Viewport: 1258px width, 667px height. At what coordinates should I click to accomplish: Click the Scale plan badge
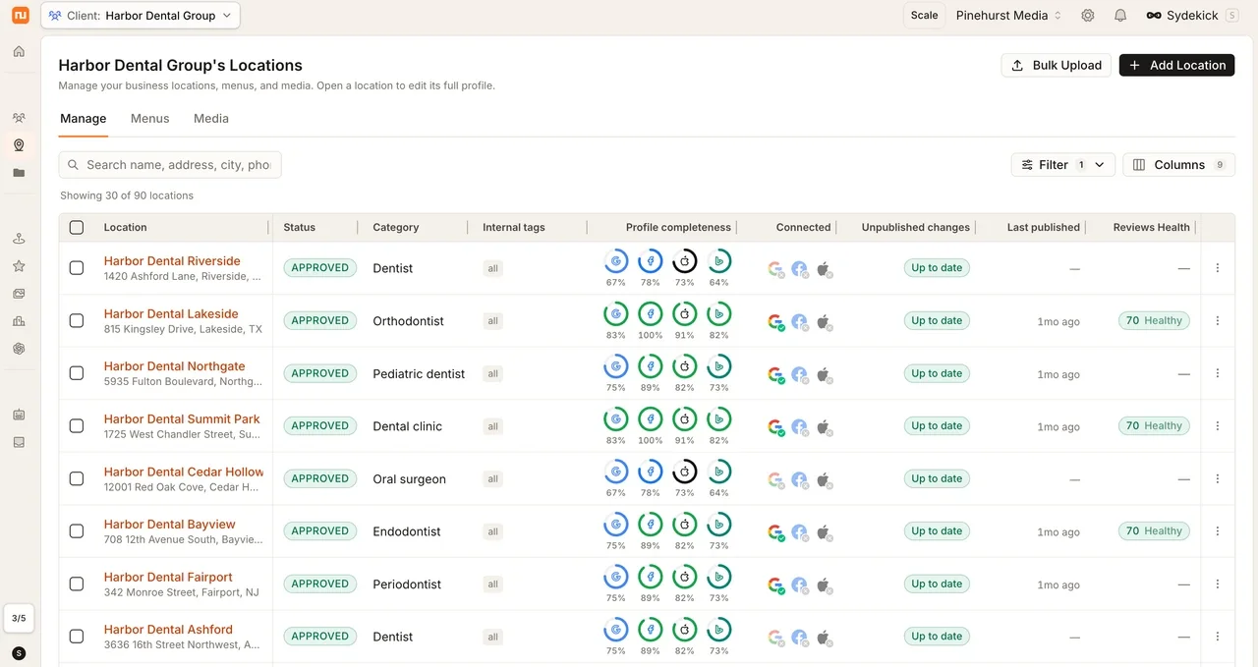(924, 16)
